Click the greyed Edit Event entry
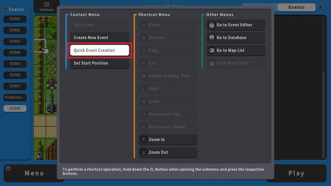This screenshot has height=186, width=331. (x=100, y=25)
